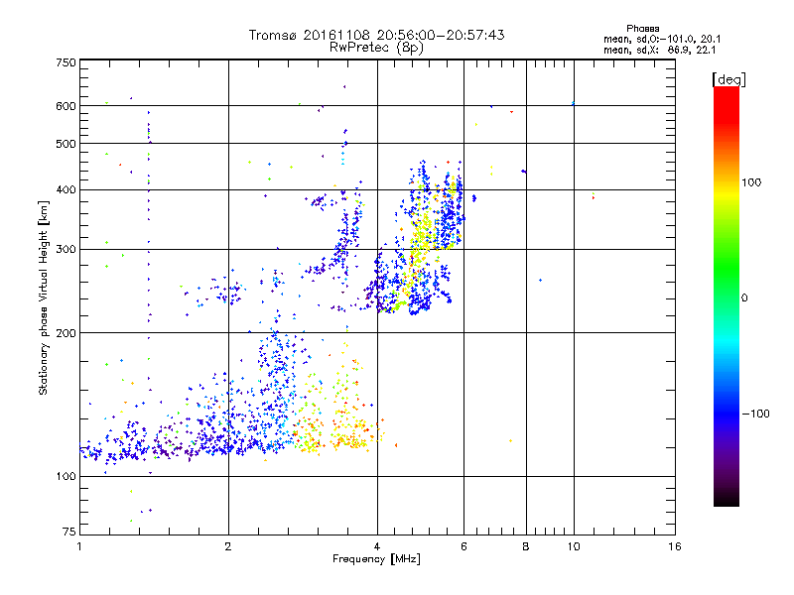Click the '750' y-axis tick label
The image size is (794, 595).
[66, 62]
